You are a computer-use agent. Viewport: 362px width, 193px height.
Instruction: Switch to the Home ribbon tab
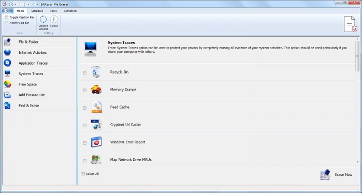tap(21, 11)
